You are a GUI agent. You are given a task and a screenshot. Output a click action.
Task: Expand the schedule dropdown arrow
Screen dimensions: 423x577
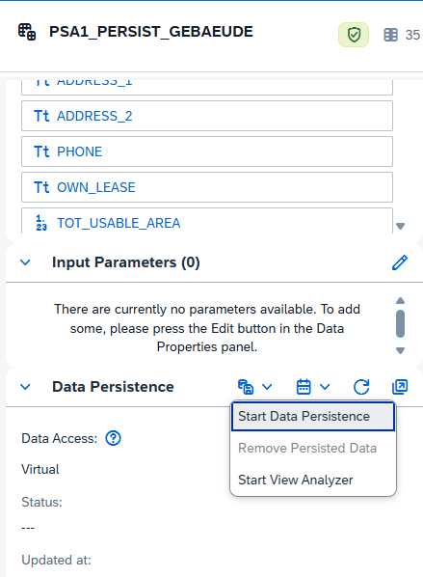pos(325,387)
